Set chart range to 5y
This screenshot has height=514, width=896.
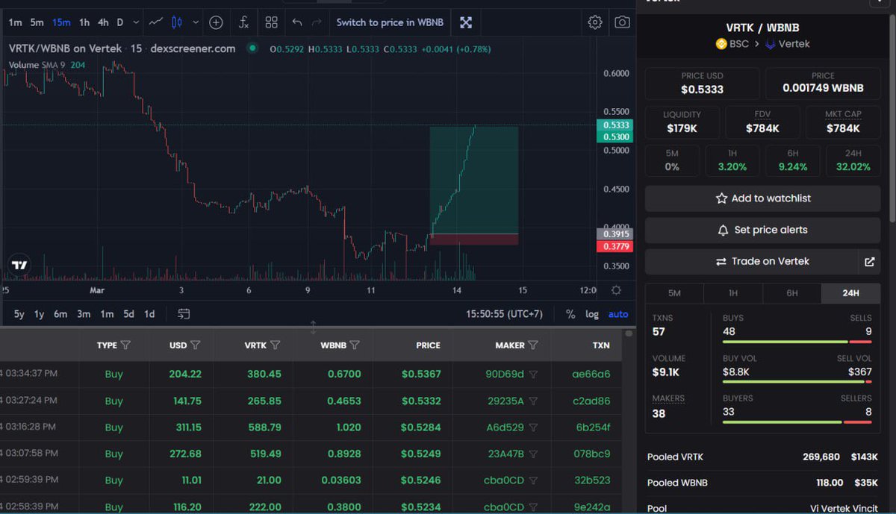(19, 314)
